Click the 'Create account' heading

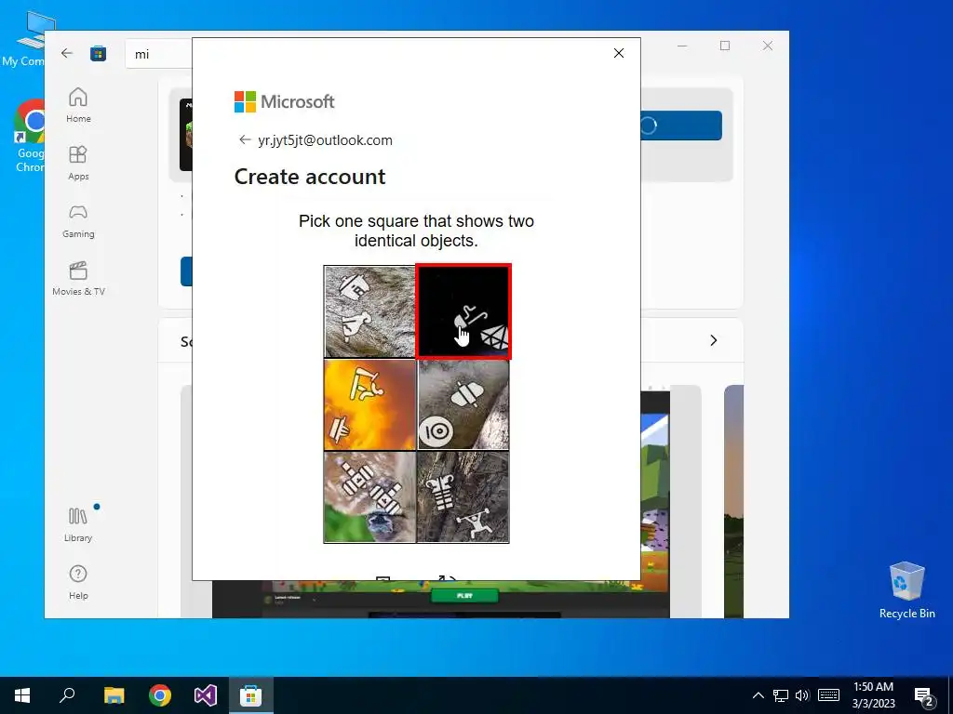[310, 177]
